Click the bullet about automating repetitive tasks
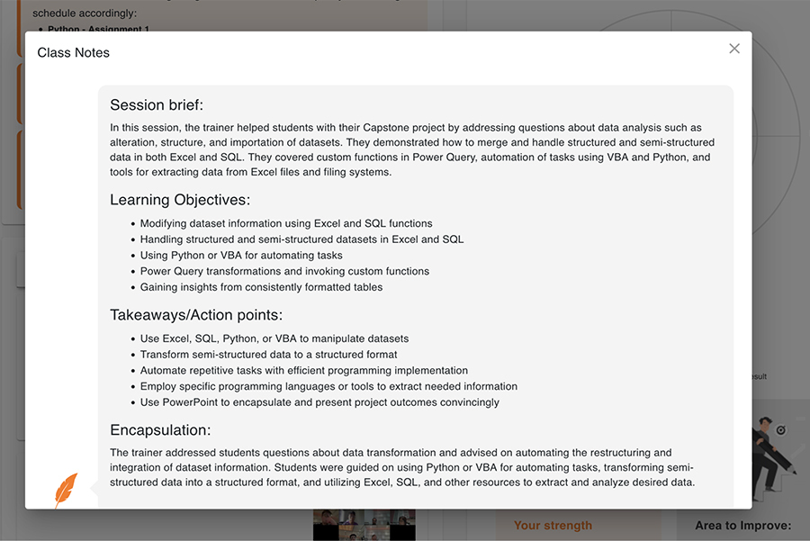The width and height of the screenshot is (810, 541). click(304, 370)
